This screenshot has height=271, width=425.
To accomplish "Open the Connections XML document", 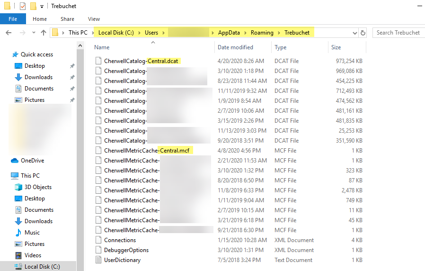I will 120,240.
